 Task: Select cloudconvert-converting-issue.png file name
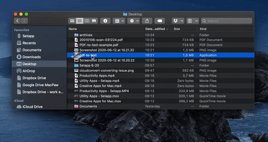107,71
